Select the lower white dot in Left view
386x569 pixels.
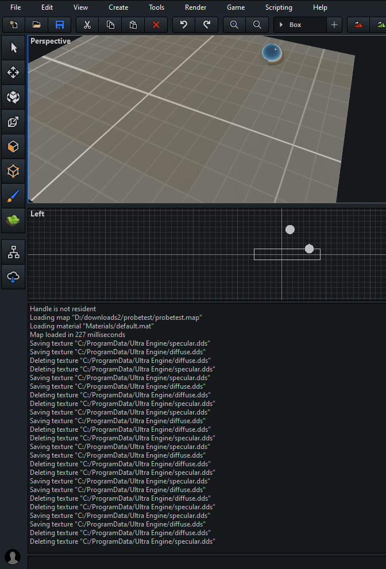tap(309, 249)
